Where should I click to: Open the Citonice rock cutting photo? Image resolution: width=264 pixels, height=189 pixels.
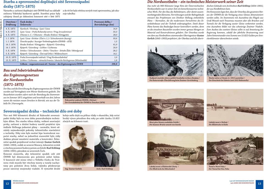pyautogui.click(x=235, y=60)
